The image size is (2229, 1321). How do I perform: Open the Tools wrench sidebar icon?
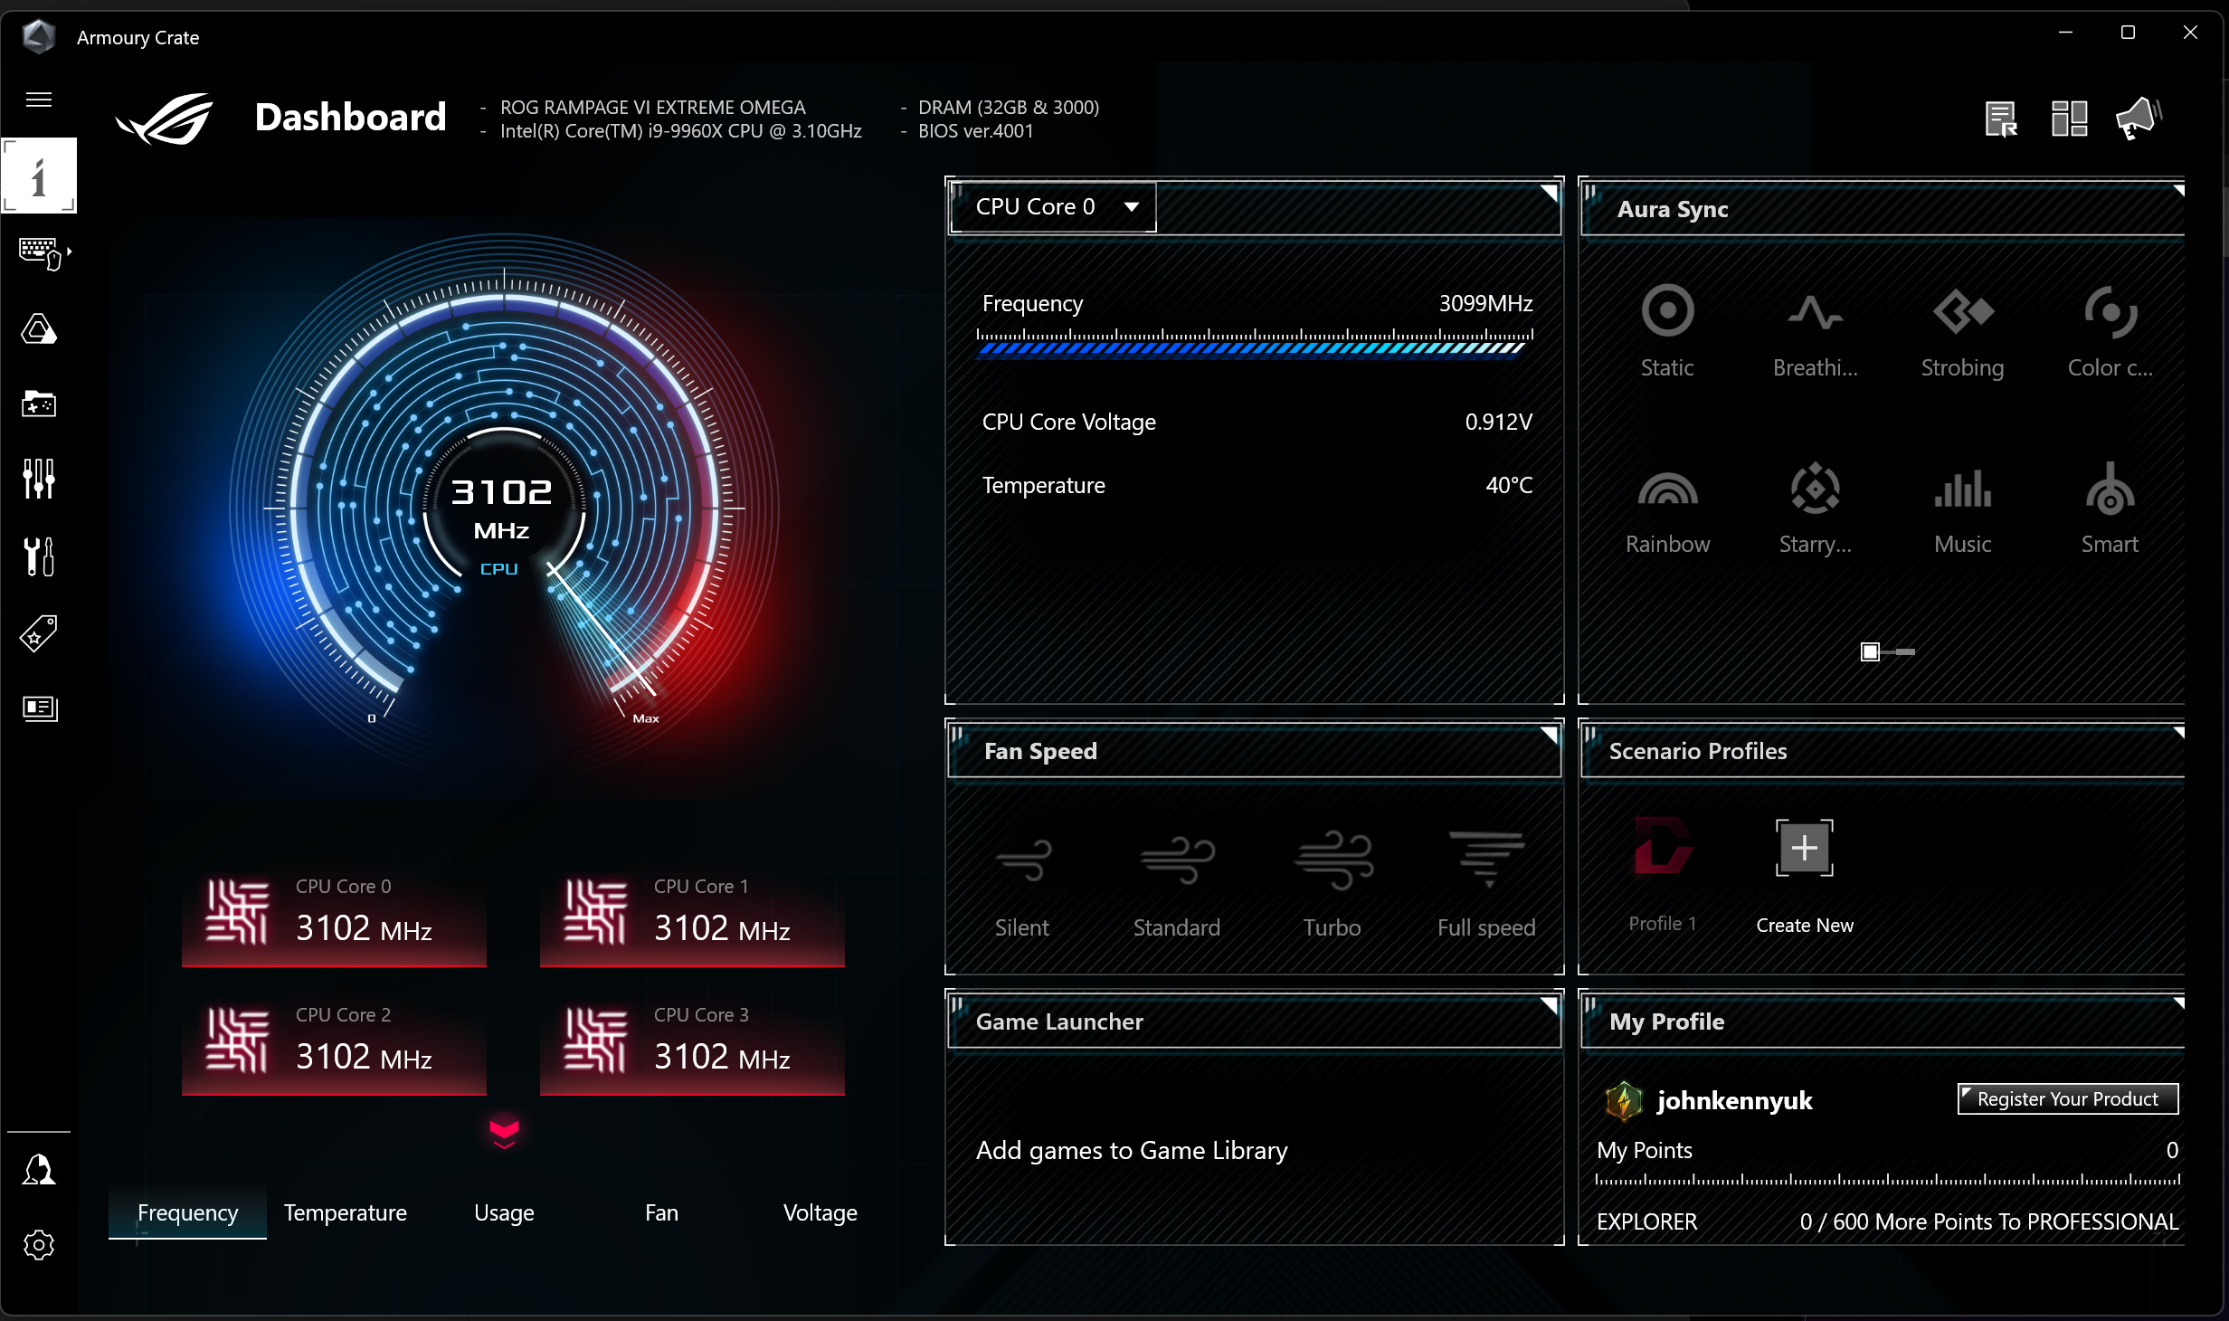(39, 556)
